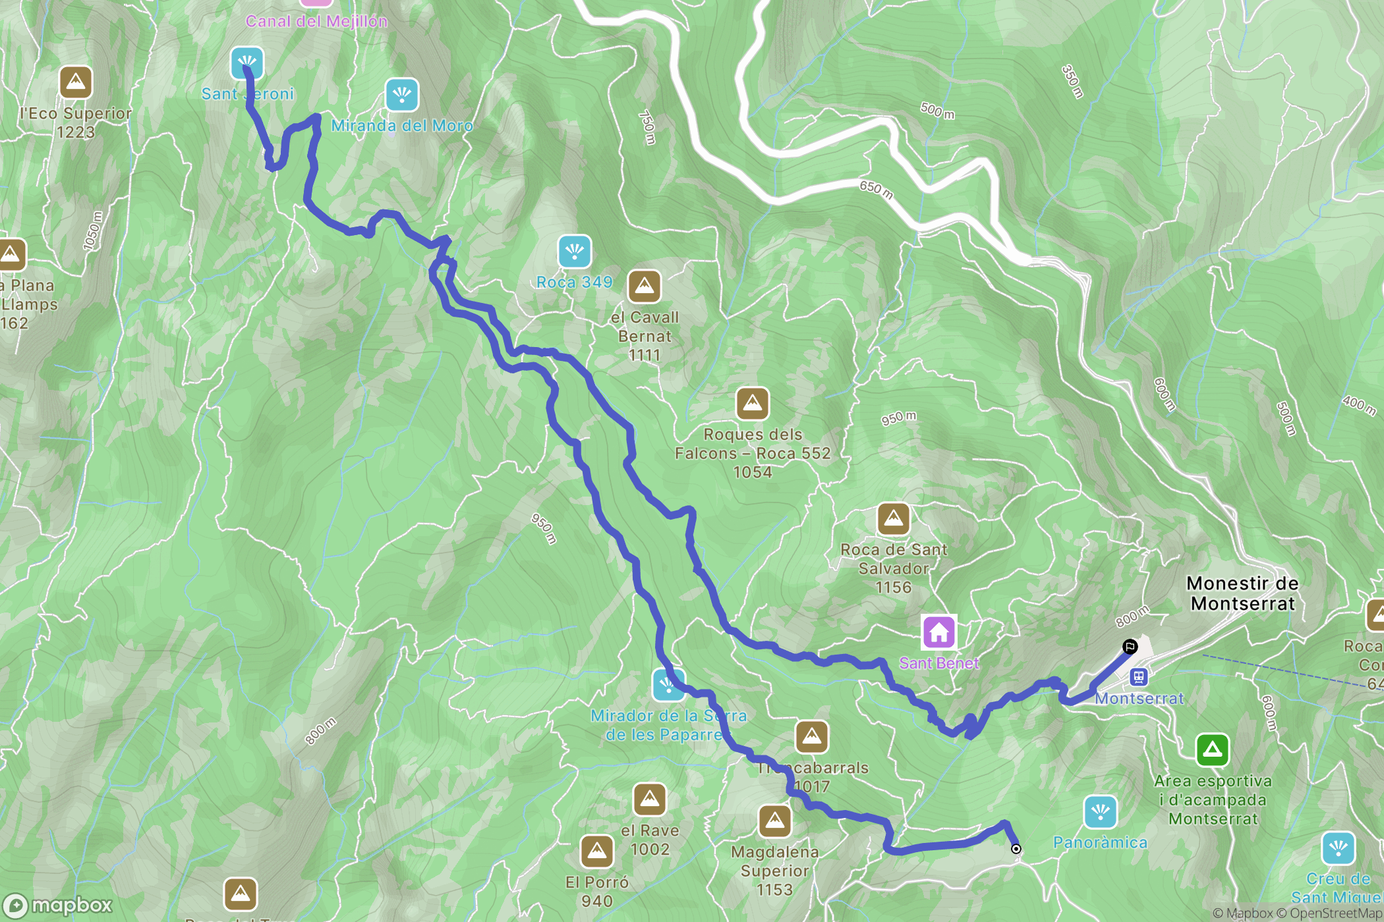Click Roca de Sant Salvador peak marker
The image size is (1384, 922).
[894, 519]
